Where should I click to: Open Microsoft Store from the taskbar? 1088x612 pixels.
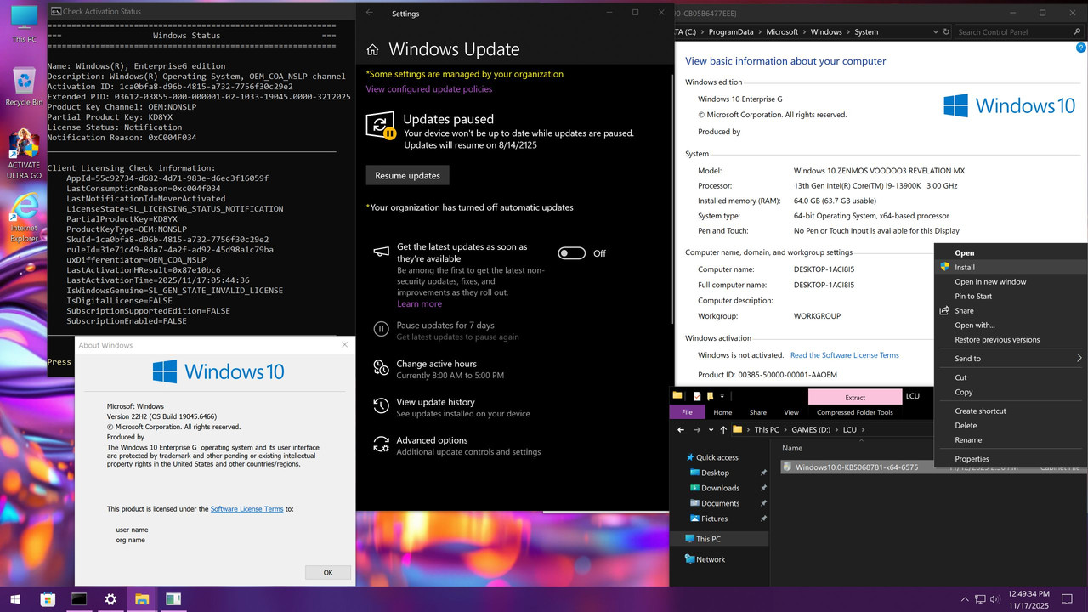pyautogui.click(x=48, y=599)
